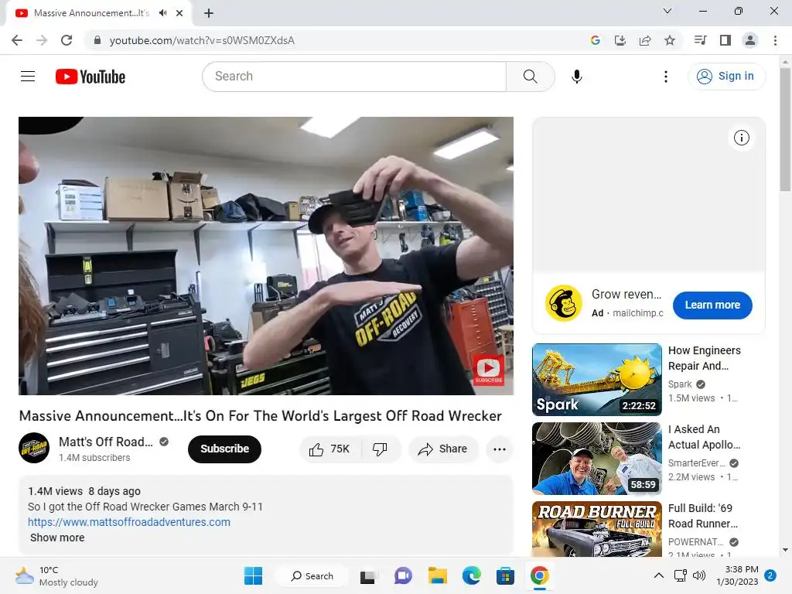Mute tab via speaker icon
This screenshot has height=594, width=792.
point(162,13)
